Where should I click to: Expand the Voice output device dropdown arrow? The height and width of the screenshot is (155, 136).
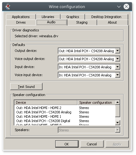[x=118, y=59]
